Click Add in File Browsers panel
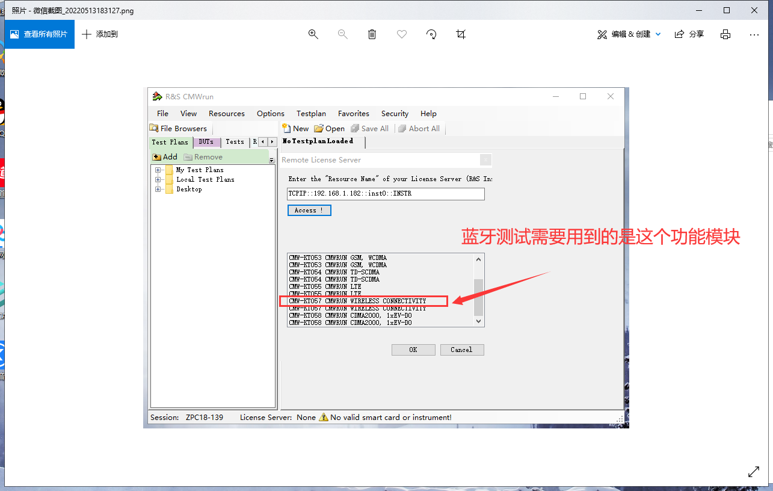The height and width of the screenshot is (491, 773). click(x=165, y=157)
